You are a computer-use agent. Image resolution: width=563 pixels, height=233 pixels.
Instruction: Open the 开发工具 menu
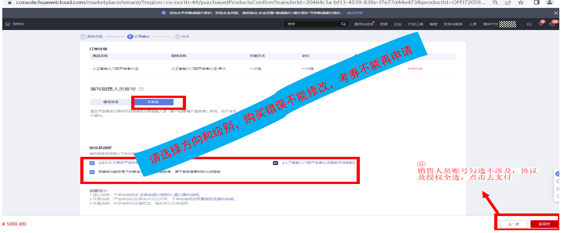(x=416, y=24)
